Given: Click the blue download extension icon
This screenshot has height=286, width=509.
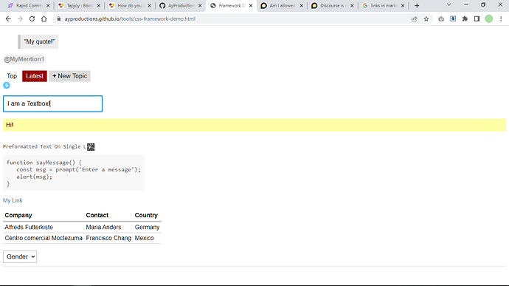Looking at the screenshot, I should coord(453,19).
